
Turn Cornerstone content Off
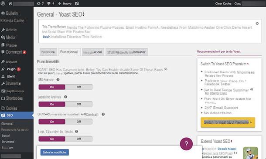pos(79,122)
